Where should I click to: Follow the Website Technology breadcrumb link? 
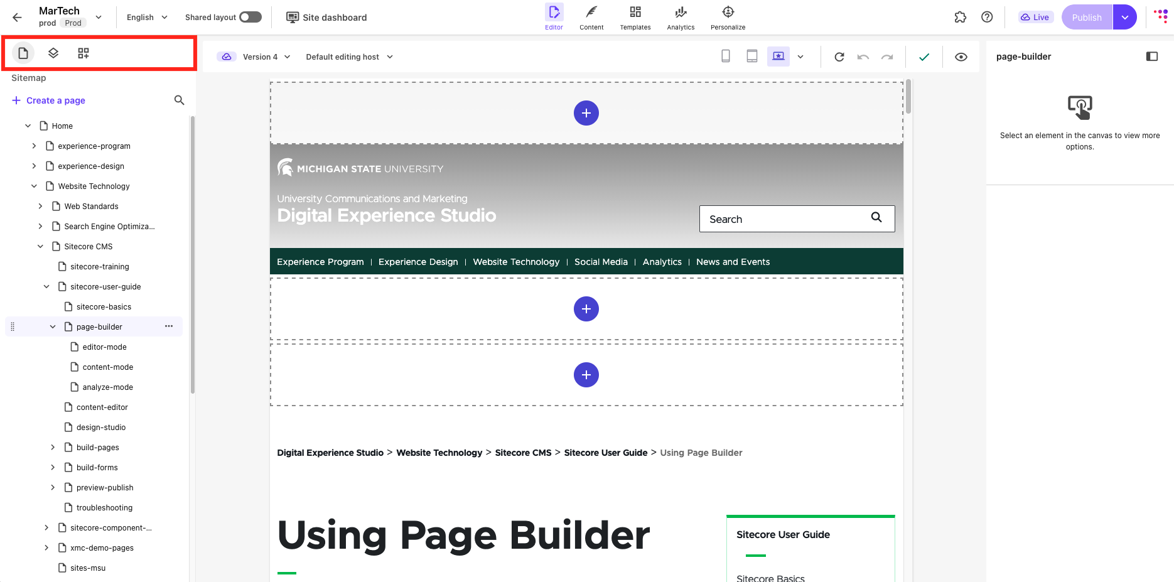tap(439, 453)
